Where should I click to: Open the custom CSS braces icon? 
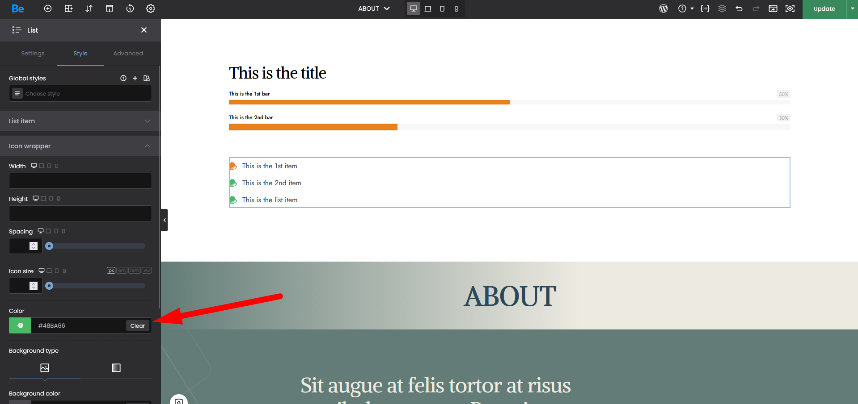point(705,8)
